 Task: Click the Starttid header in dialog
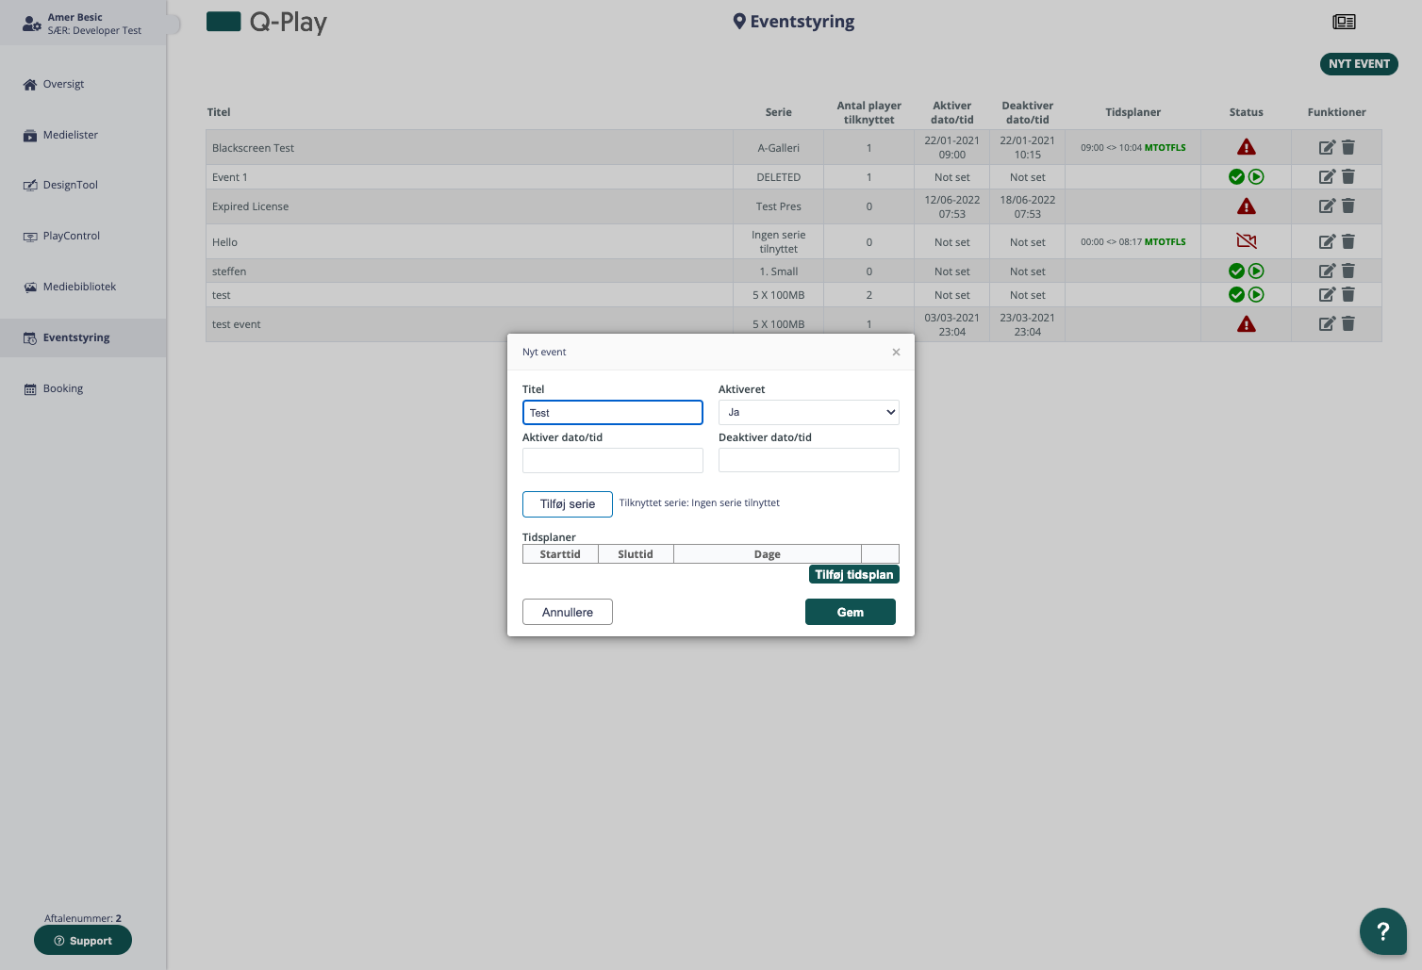[560, 554]
